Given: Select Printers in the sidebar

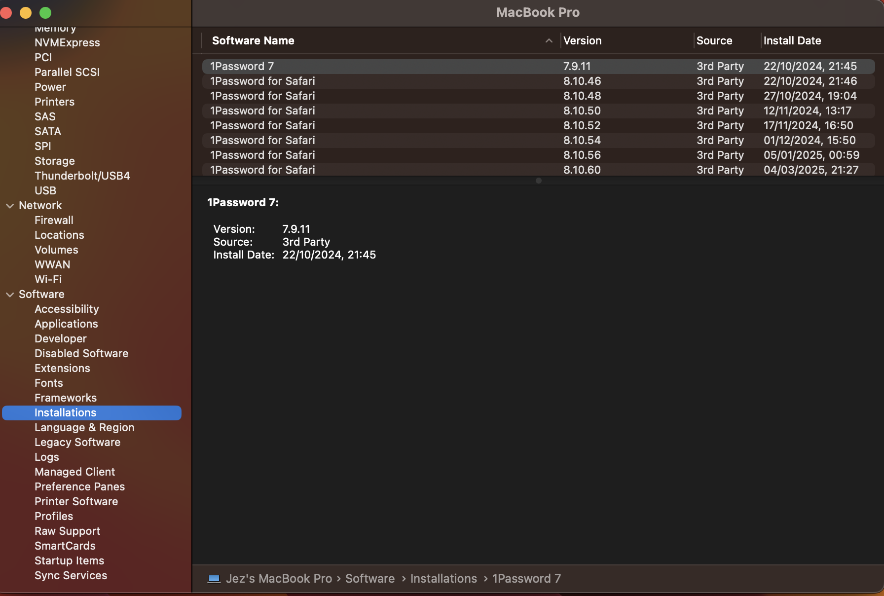Looking at the screenshot, I should click(x=54, y=102).
